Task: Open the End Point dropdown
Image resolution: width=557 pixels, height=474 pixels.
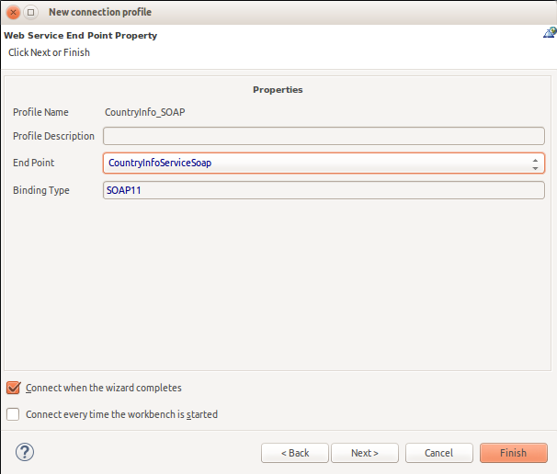Action: [324, 163]
